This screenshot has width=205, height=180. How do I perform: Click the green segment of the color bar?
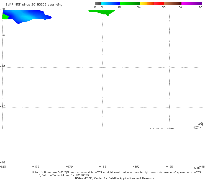click(130, 3)
